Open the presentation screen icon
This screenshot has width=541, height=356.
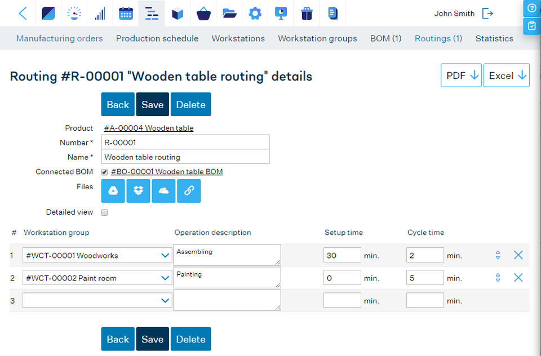[281, 14]
